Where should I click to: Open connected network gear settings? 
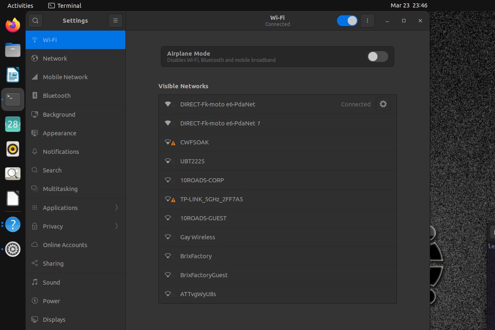(383, 104)
